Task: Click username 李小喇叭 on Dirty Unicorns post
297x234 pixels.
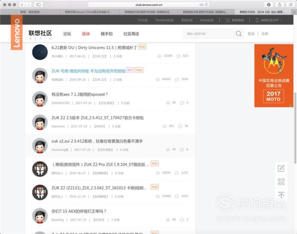Action: (x=58, y=56)
